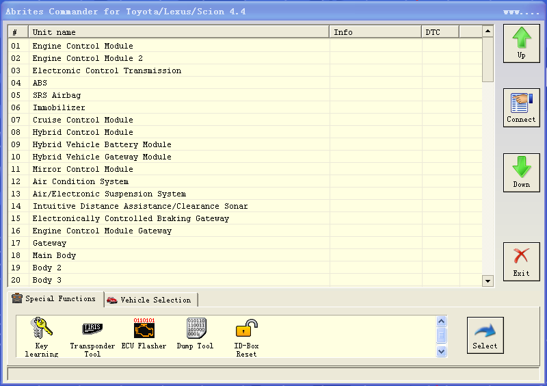
Task: Click the unit list scrollbar thumb
Action: 488,60
